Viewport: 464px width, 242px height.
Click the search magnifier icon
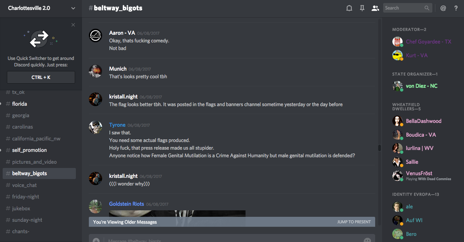click(x=427, y=8)
